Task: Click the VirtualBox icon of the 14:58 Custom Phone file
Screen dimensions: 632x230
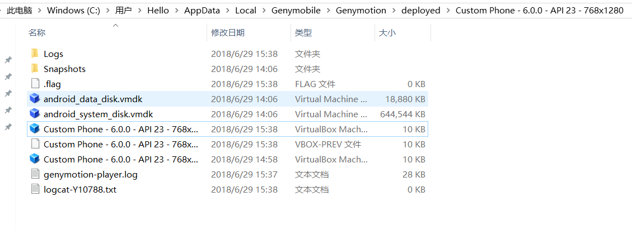Action: coord(35,159)
